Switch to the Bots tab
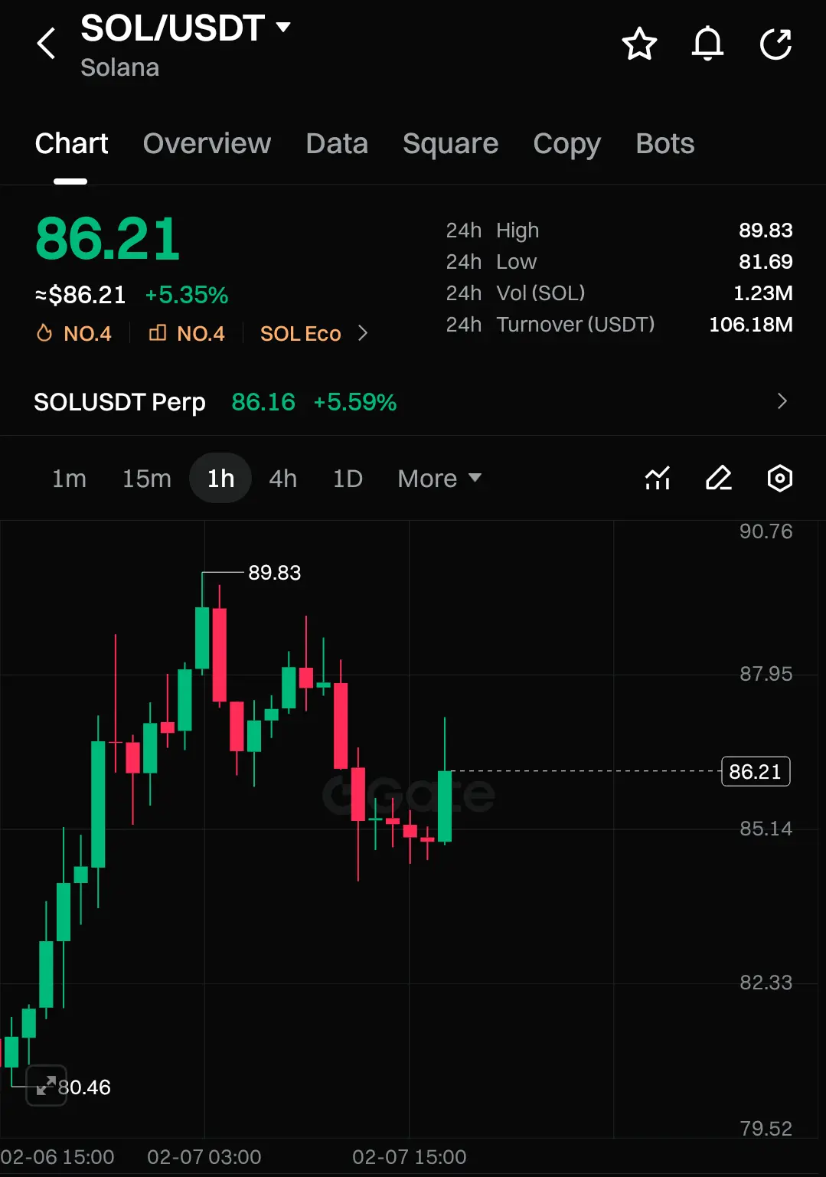 click(x=664, y=144)
